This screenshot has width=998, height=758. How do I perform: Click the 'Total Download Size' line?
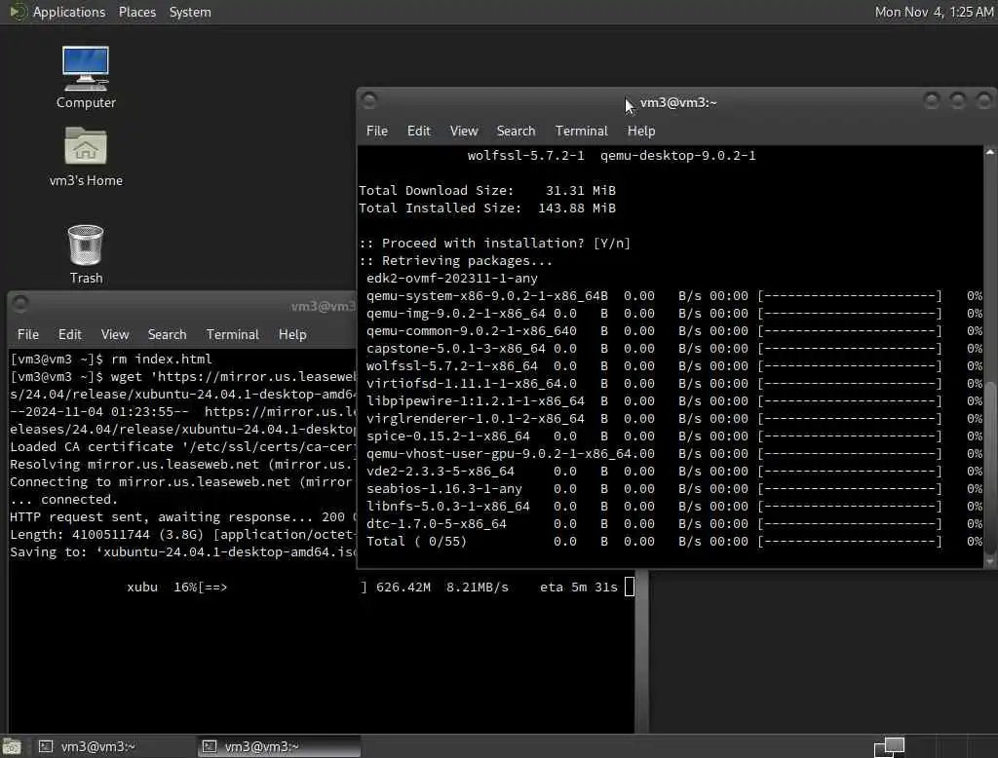tap(487, 190)
